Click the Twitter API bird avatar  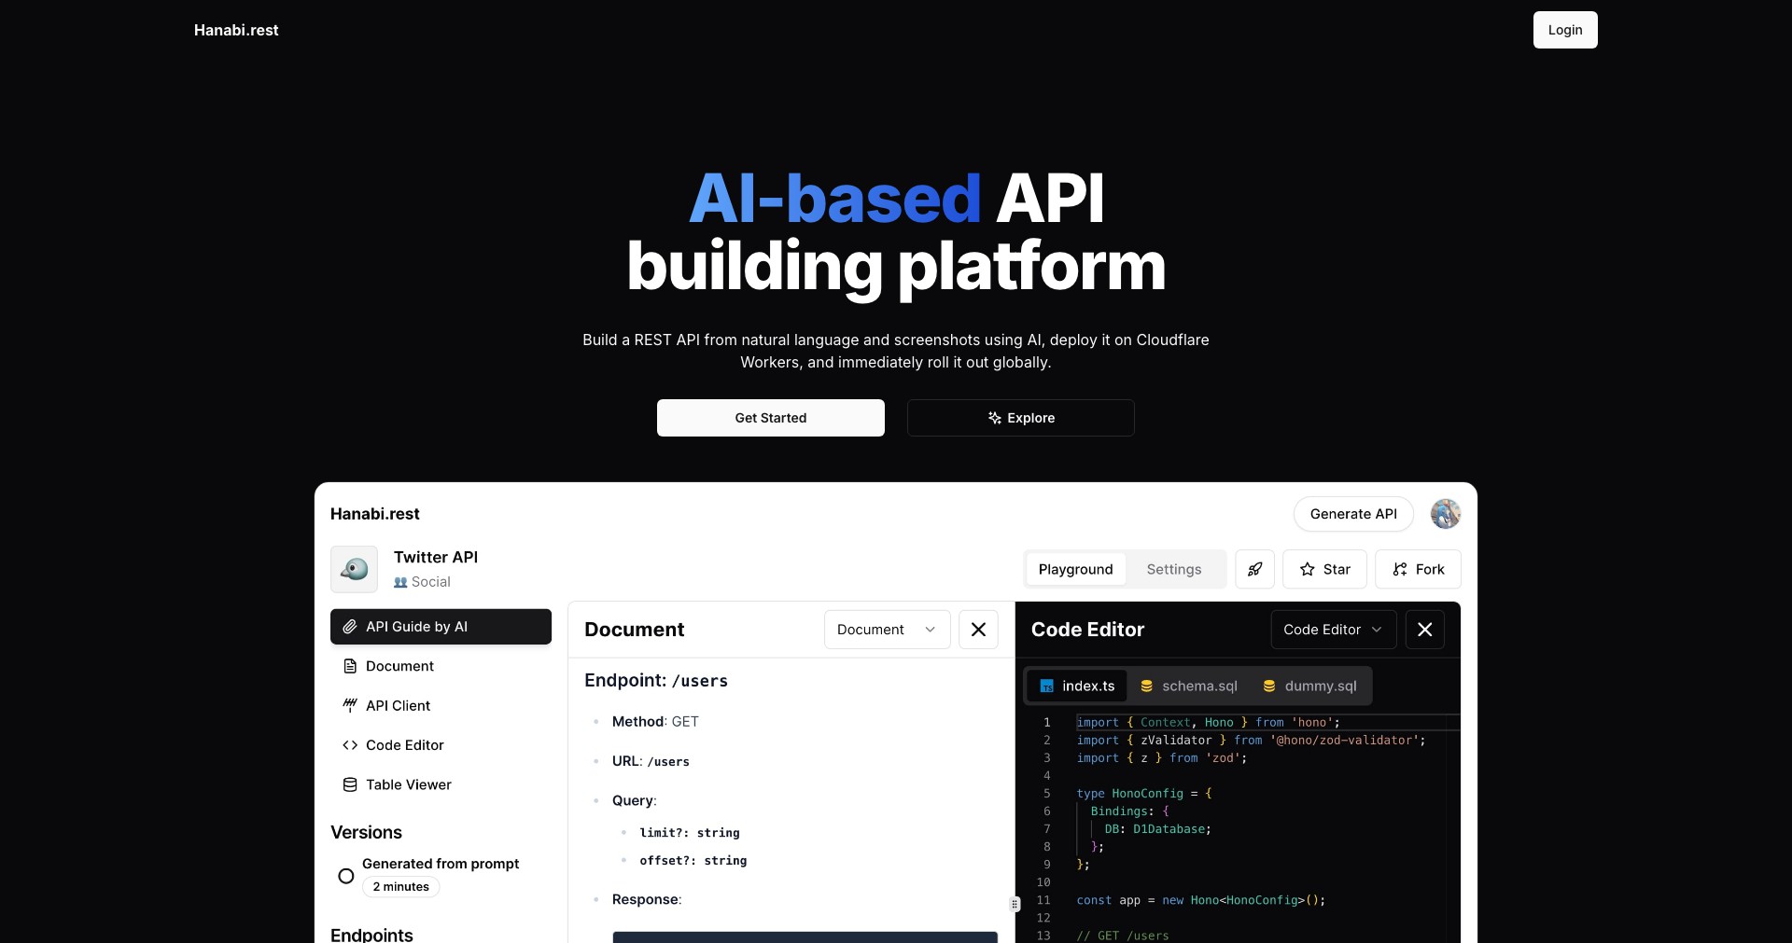tap(354, 569)
